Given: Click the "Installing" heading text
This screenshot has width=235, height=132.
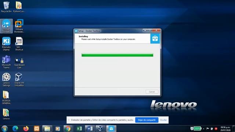Looking at the screenshot, I should [83, 36].
